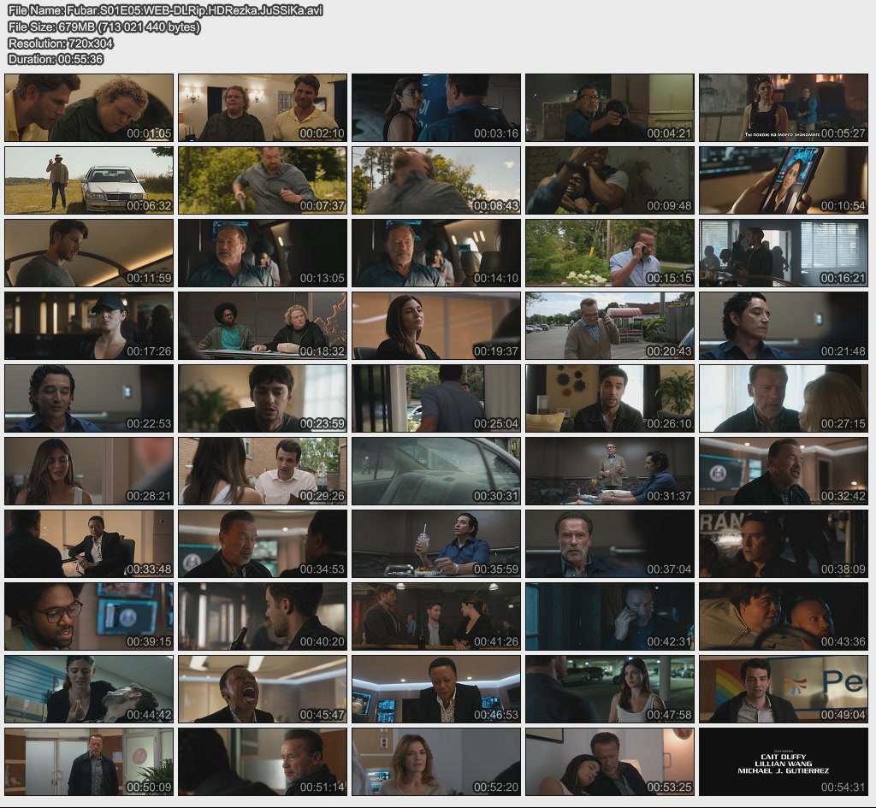
Task: Select the thumbnail stamped 00:08:43
Action: pyautogui.click(x=436, y=180)
